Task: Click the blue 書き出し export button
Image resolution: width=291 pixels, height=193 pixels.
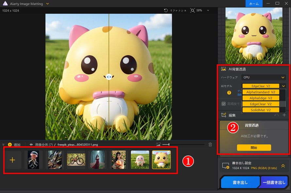Action: click(x=240, y=183)
